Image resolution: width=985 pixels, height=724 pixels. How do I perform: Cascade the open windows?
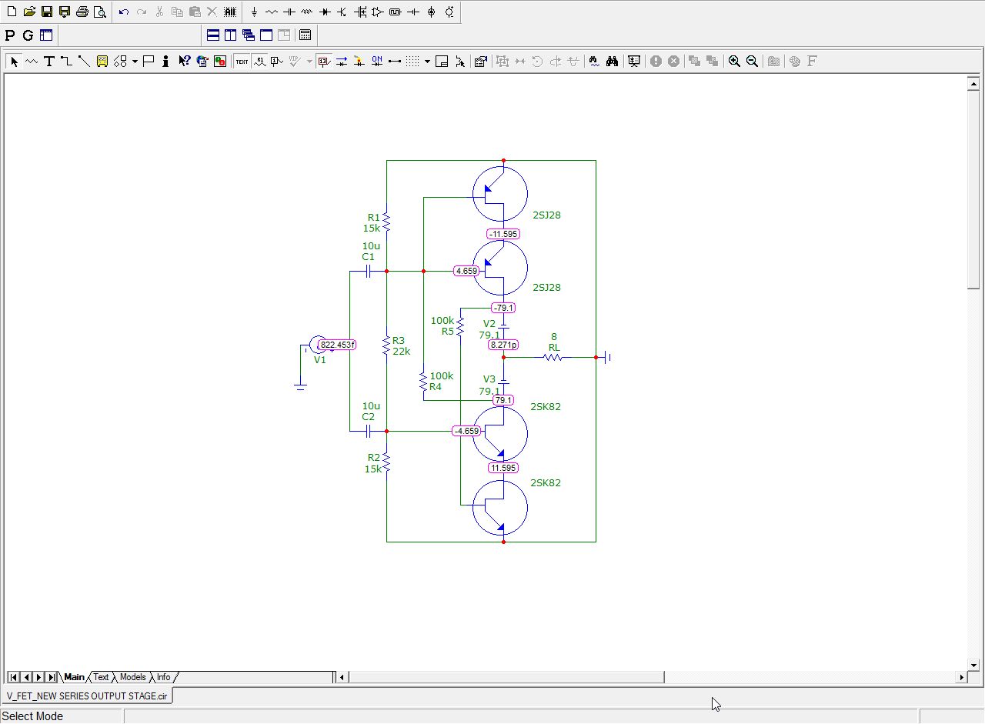coord(249,35)
